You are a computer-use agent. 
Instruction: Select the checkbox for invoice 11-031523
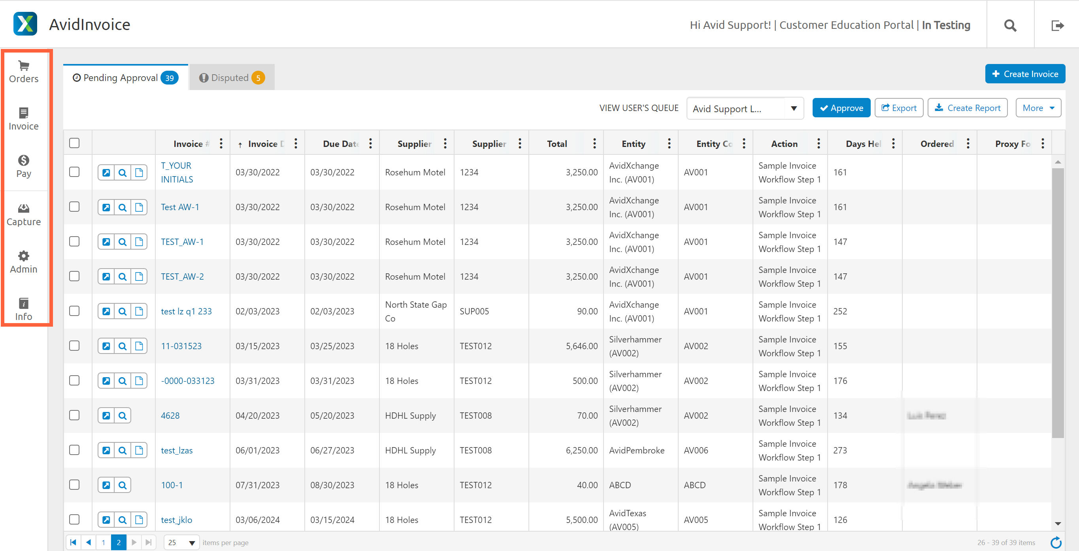[75, 346]
